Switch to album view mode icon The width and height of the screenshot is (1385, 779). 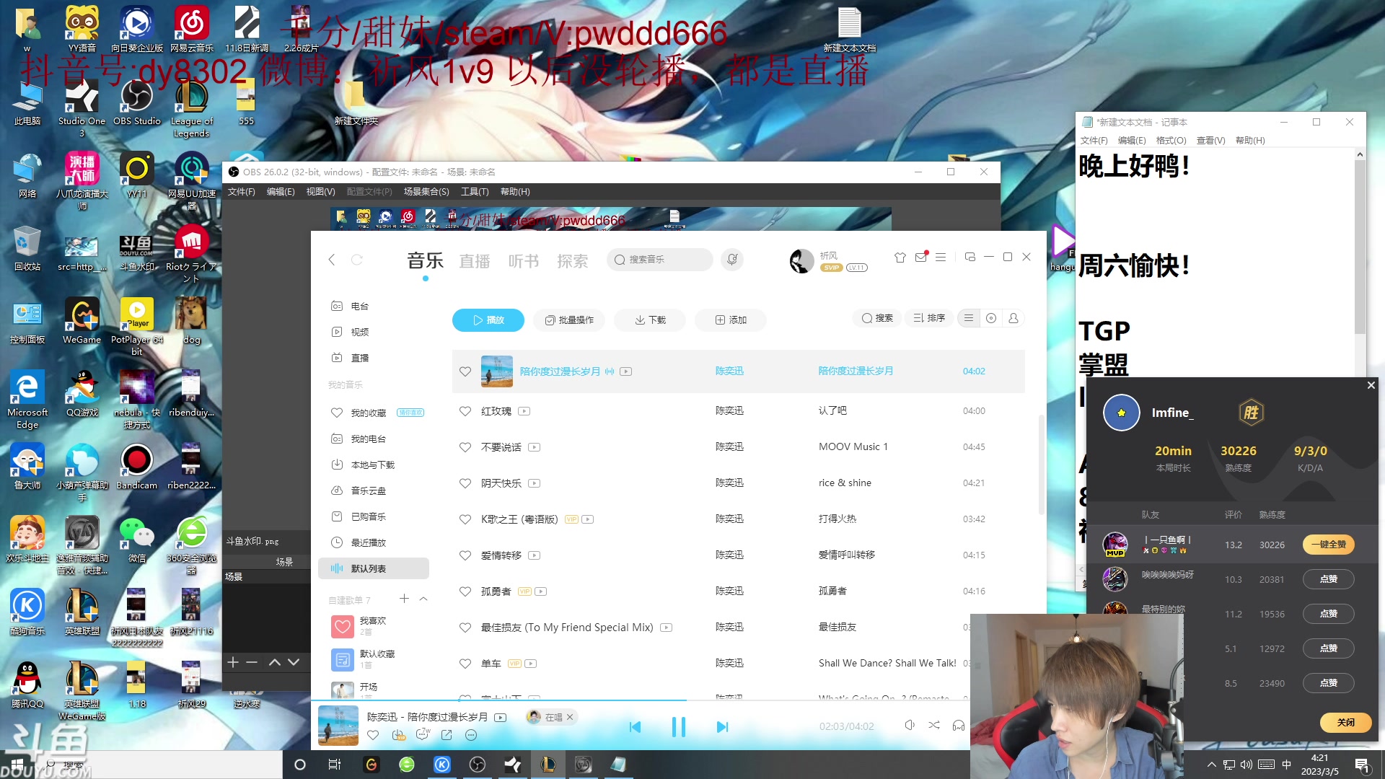991,318
